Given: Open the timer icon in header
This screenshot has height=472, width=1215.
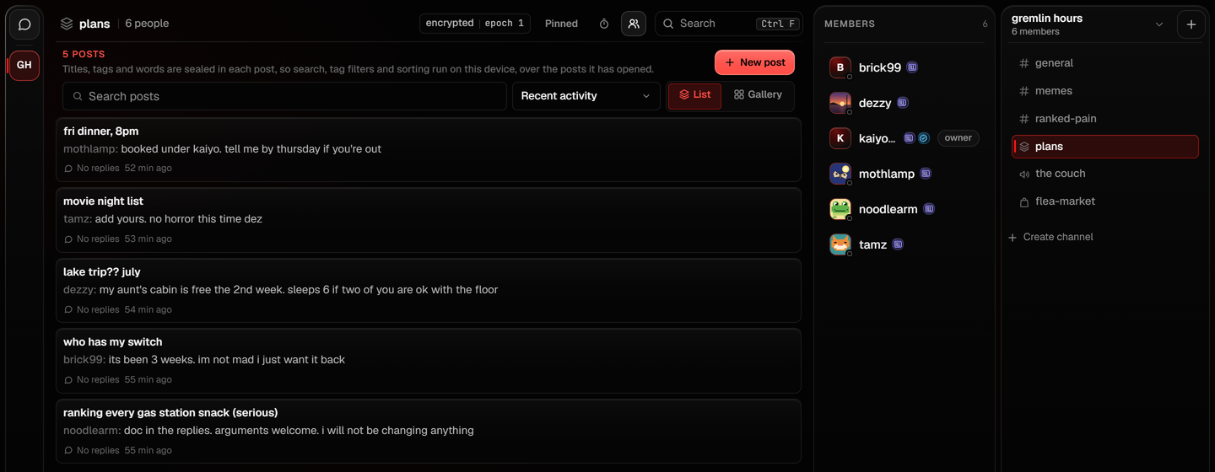Looking at the screenshot, I should point(604,24).
